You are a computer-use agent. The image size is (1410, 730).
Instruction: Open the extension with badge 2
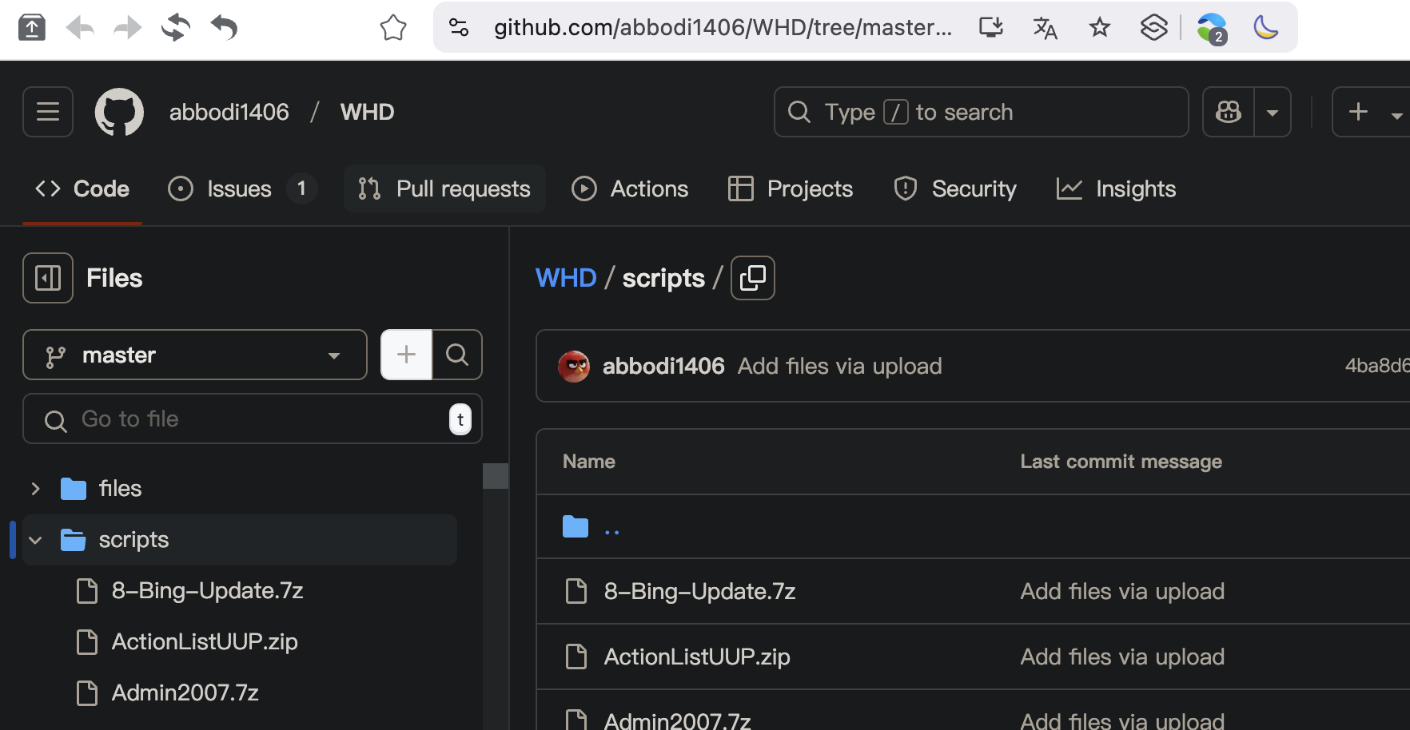click(1212, 29)
